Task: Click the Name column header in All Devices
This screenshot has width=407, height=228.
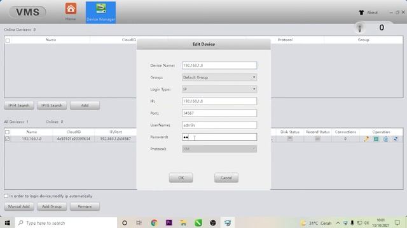Action: coord(31,132)
